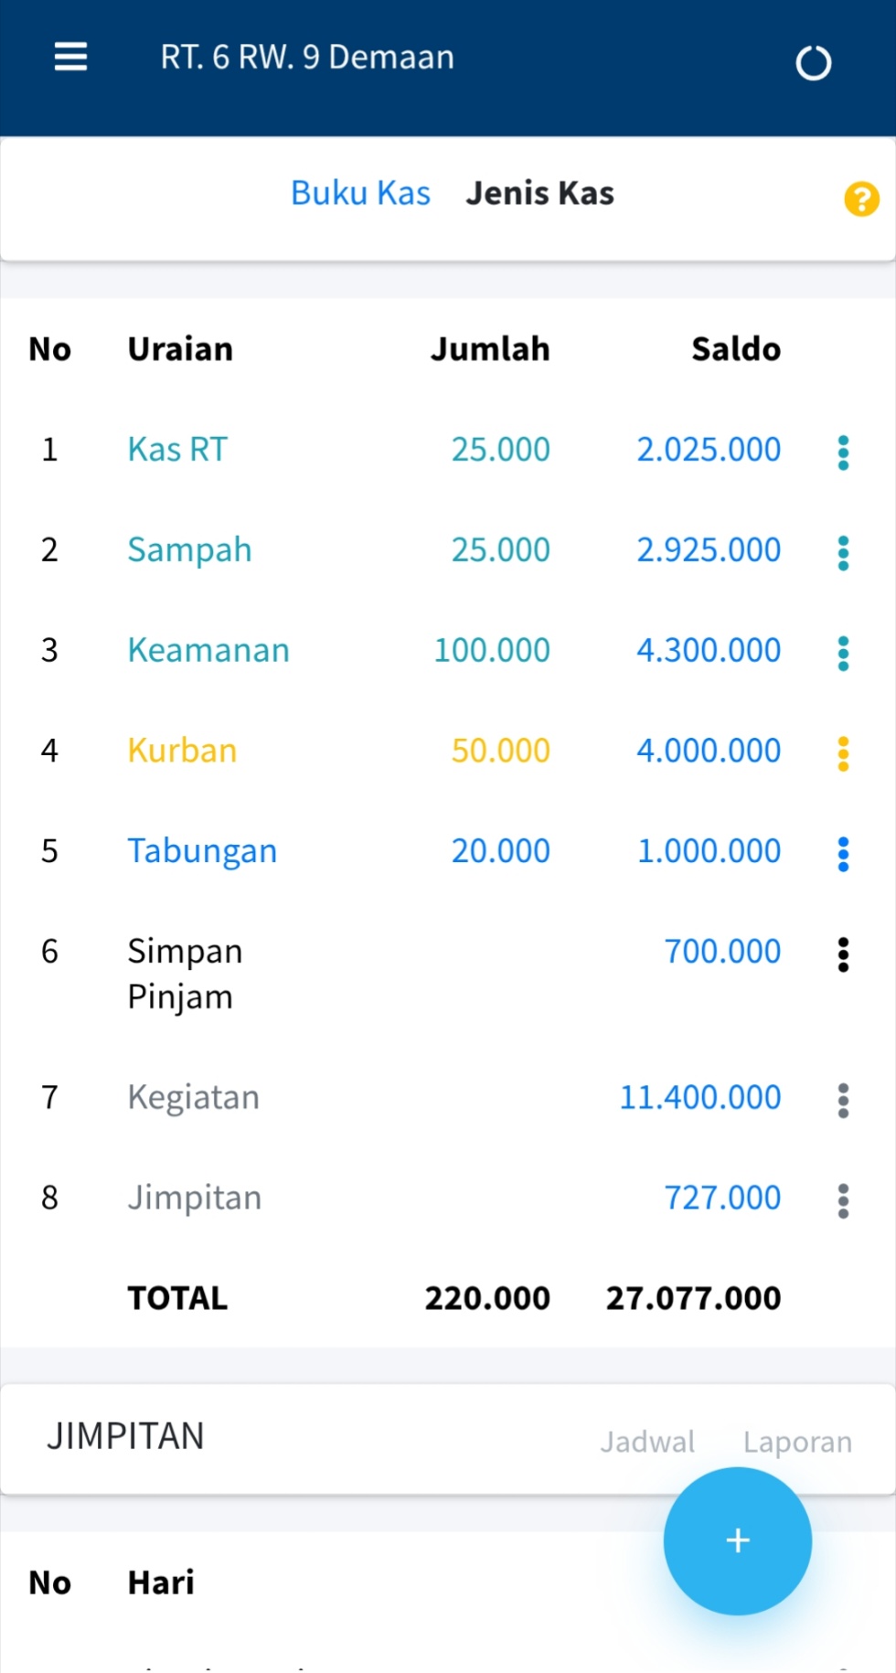Open the Keamanan cash entry
This screenshot has width=896, height=1673.
click(208, 650)
